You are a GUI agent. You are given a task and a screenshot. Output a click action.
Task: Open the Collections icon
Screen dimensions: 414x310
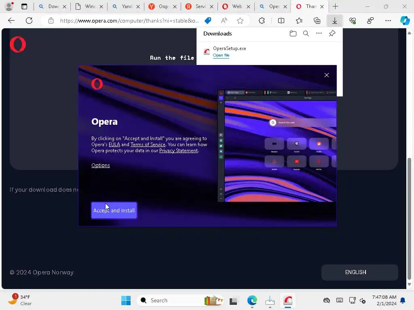click(x=317, y=21)
